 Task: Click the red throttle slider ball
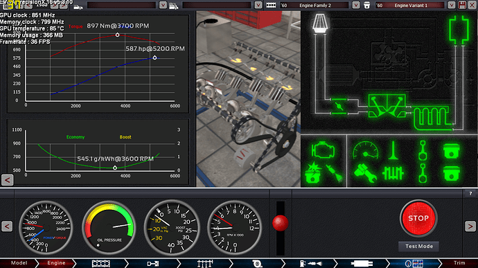click(x=280, y=223)
